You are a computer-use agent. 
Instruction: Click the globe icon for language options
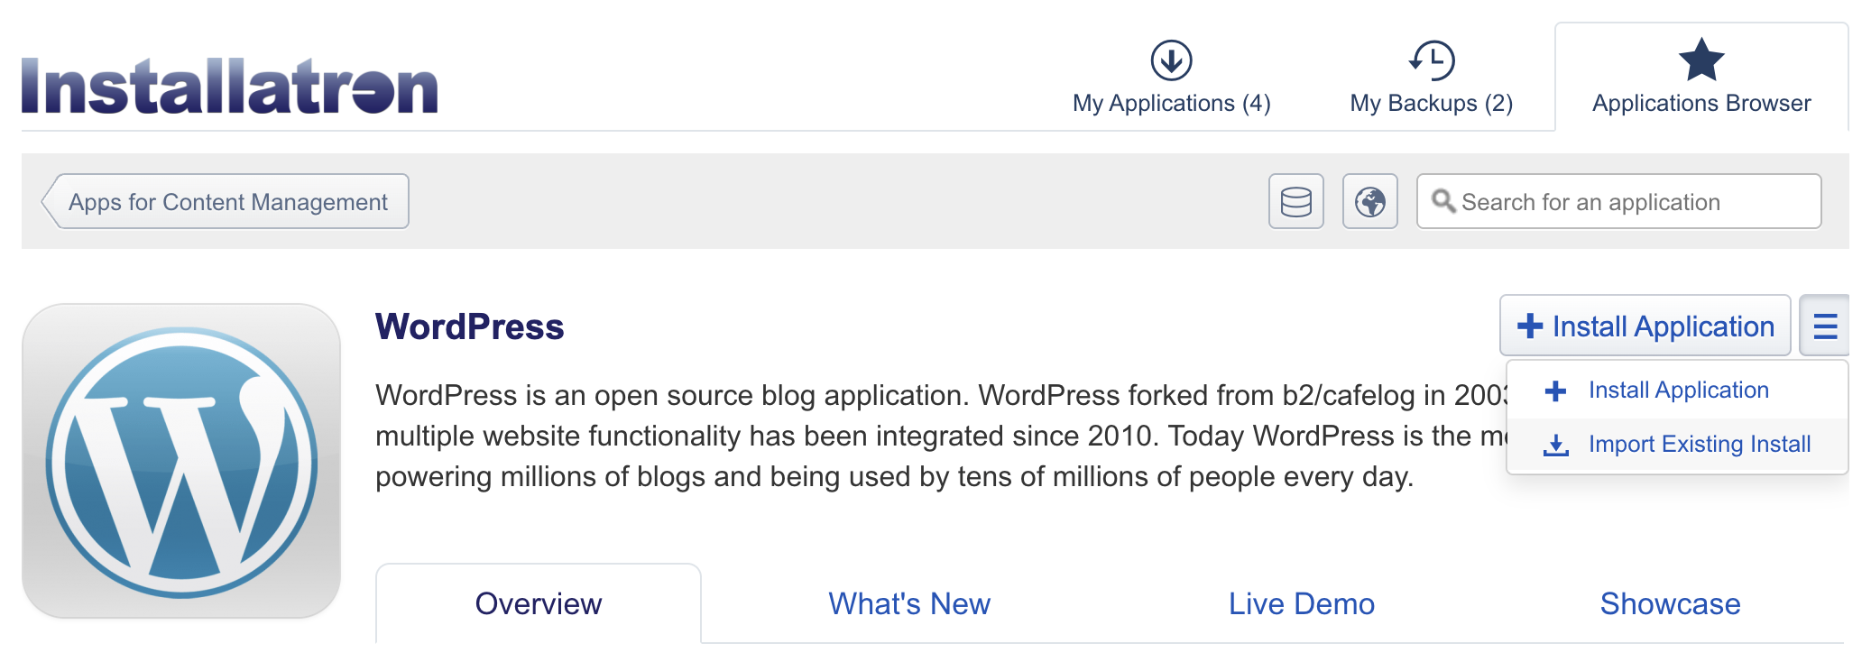coord(1369,201)
